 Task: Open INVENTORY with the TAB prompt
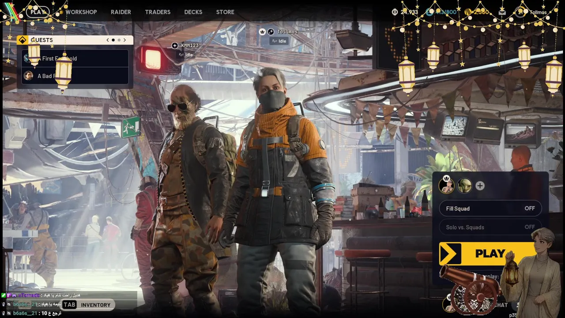[87, 305]
